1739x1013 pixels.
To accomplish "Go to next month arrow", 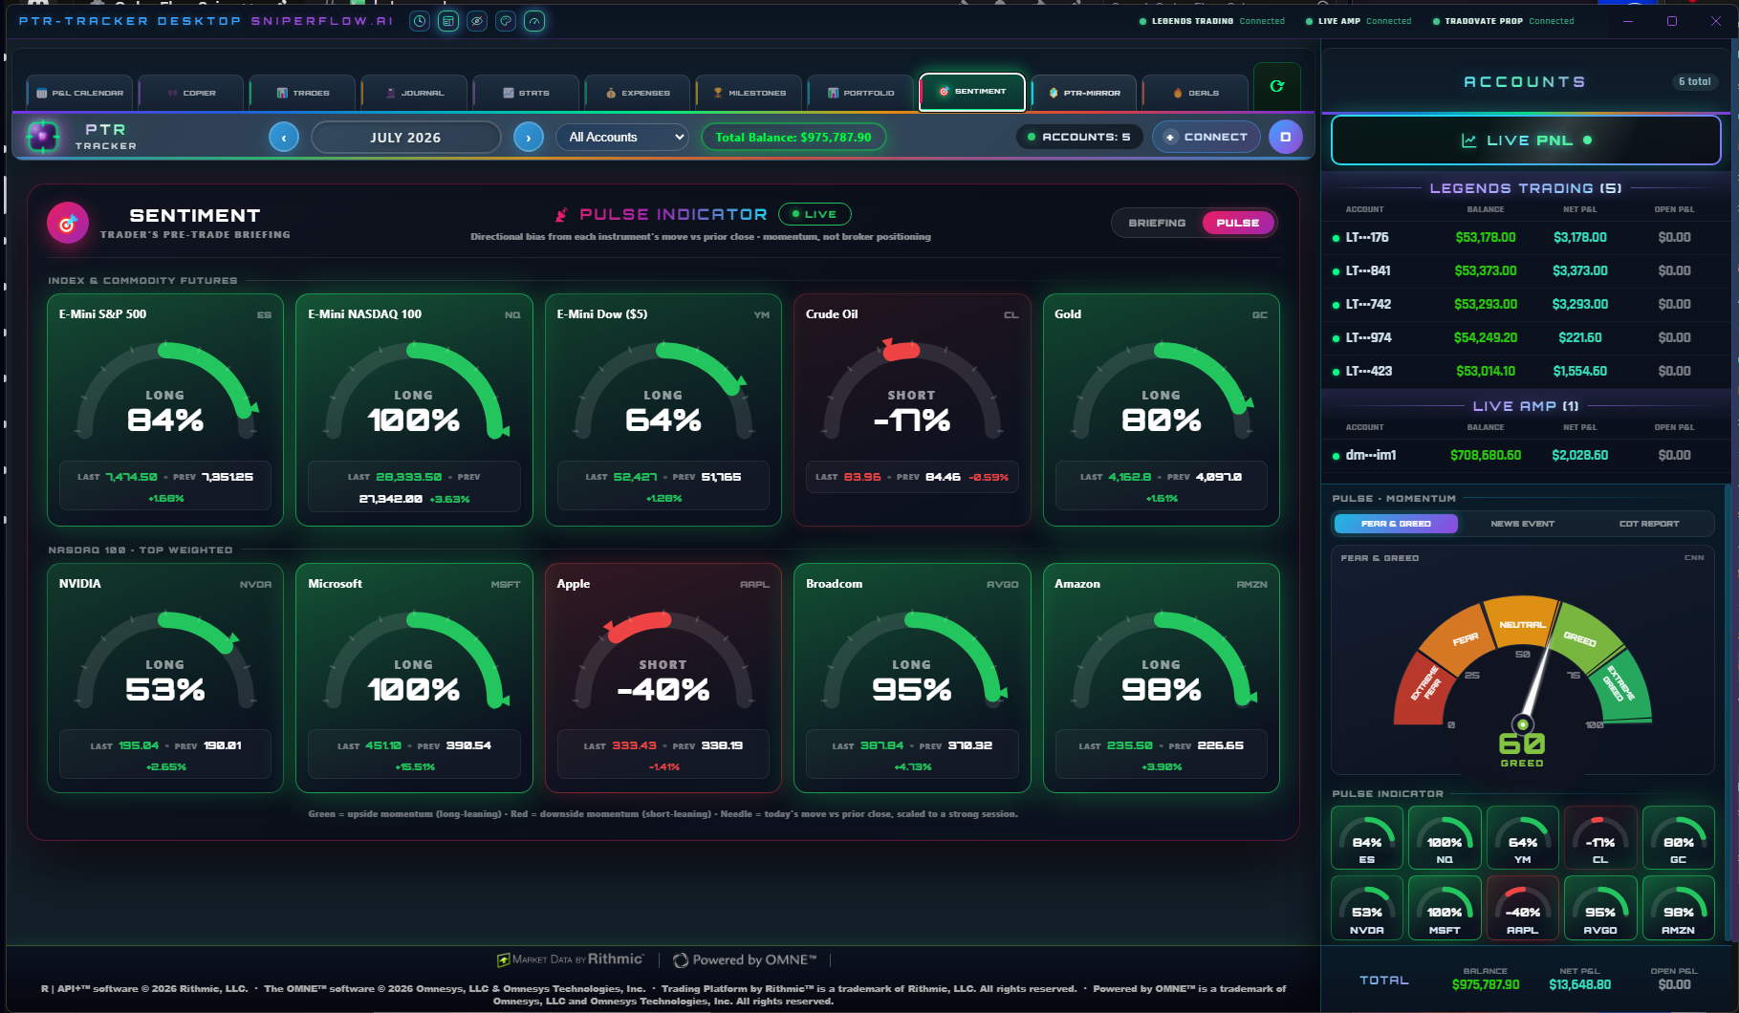I will 529,137.
